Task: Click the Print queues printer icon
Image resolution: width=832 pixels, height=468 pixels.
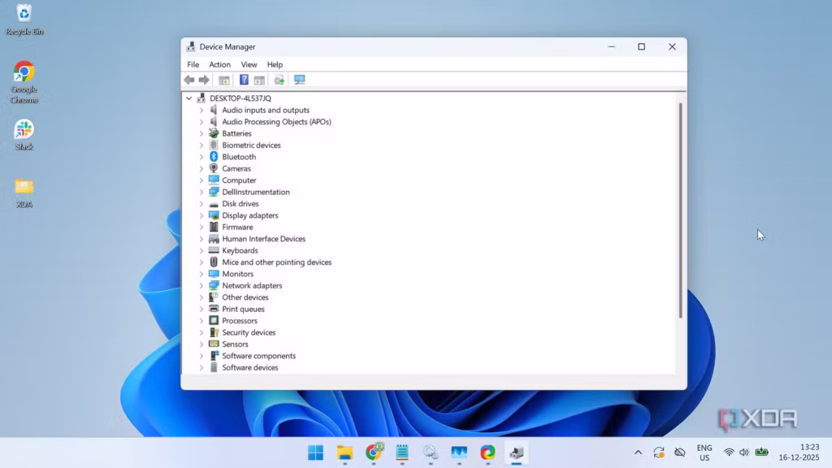Action: [x=214, y=308]
